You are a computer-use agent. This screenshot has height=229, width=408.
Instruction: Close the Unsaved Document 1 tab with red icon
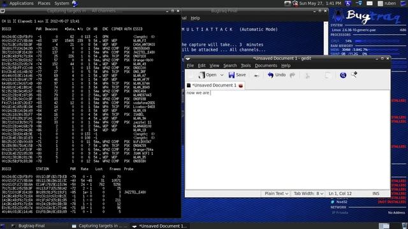(x=241, y=86)
